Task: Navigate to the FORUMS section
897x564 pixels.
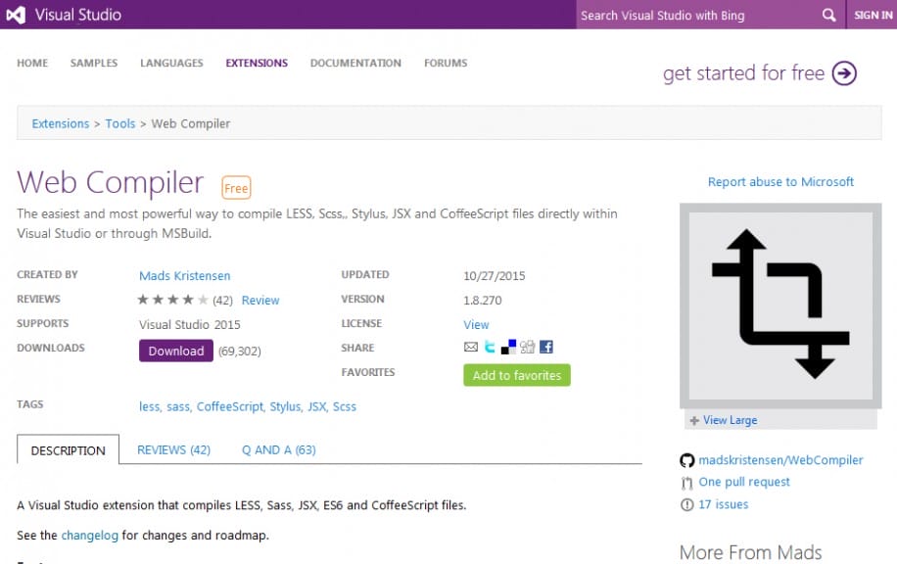Action: (446, 62)
